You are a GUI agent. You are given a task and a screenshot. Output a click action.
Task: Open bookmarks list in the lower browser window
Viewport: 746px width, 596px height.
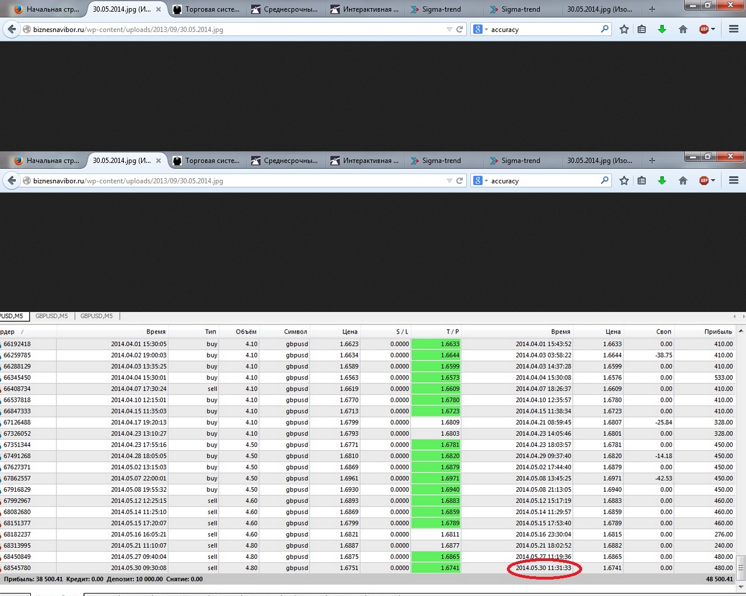pos(642,180)
